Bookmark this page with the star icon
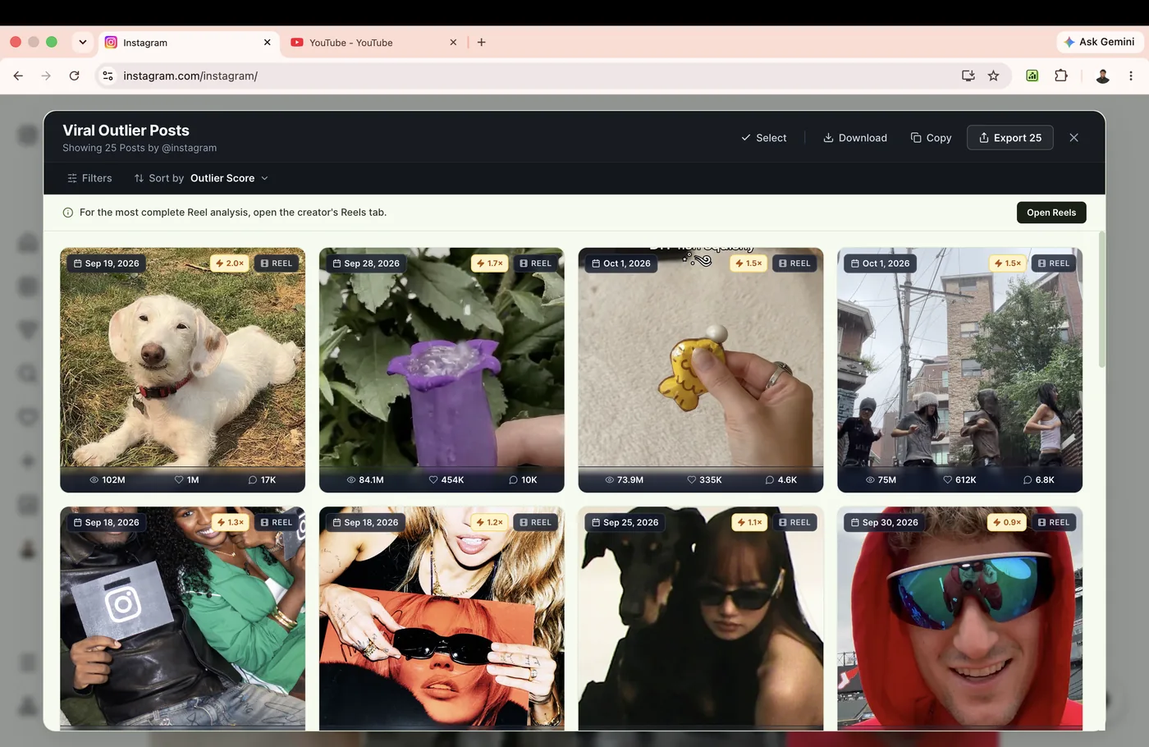1149x747 pixels. click(x=994, y=76)
